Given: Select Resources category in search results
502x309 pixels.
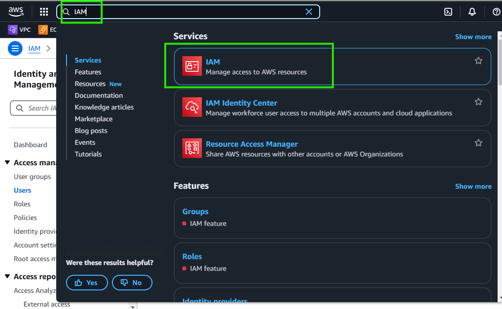Looking at the screenshot, I should 90,84.
